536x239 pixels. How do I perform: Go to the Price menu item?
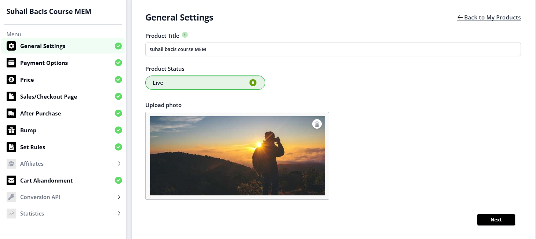[x=63, y=80]
